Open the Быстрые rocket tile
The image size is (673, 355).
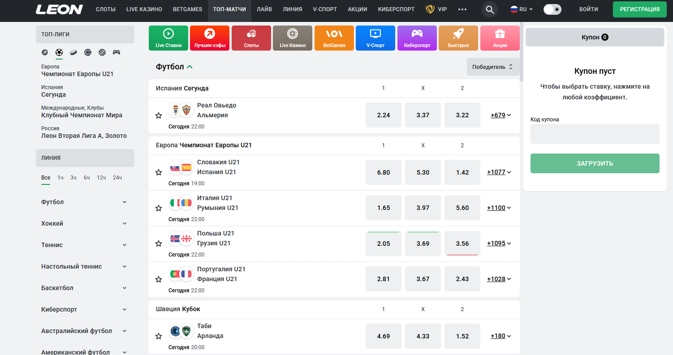click(x=458, y=38)
